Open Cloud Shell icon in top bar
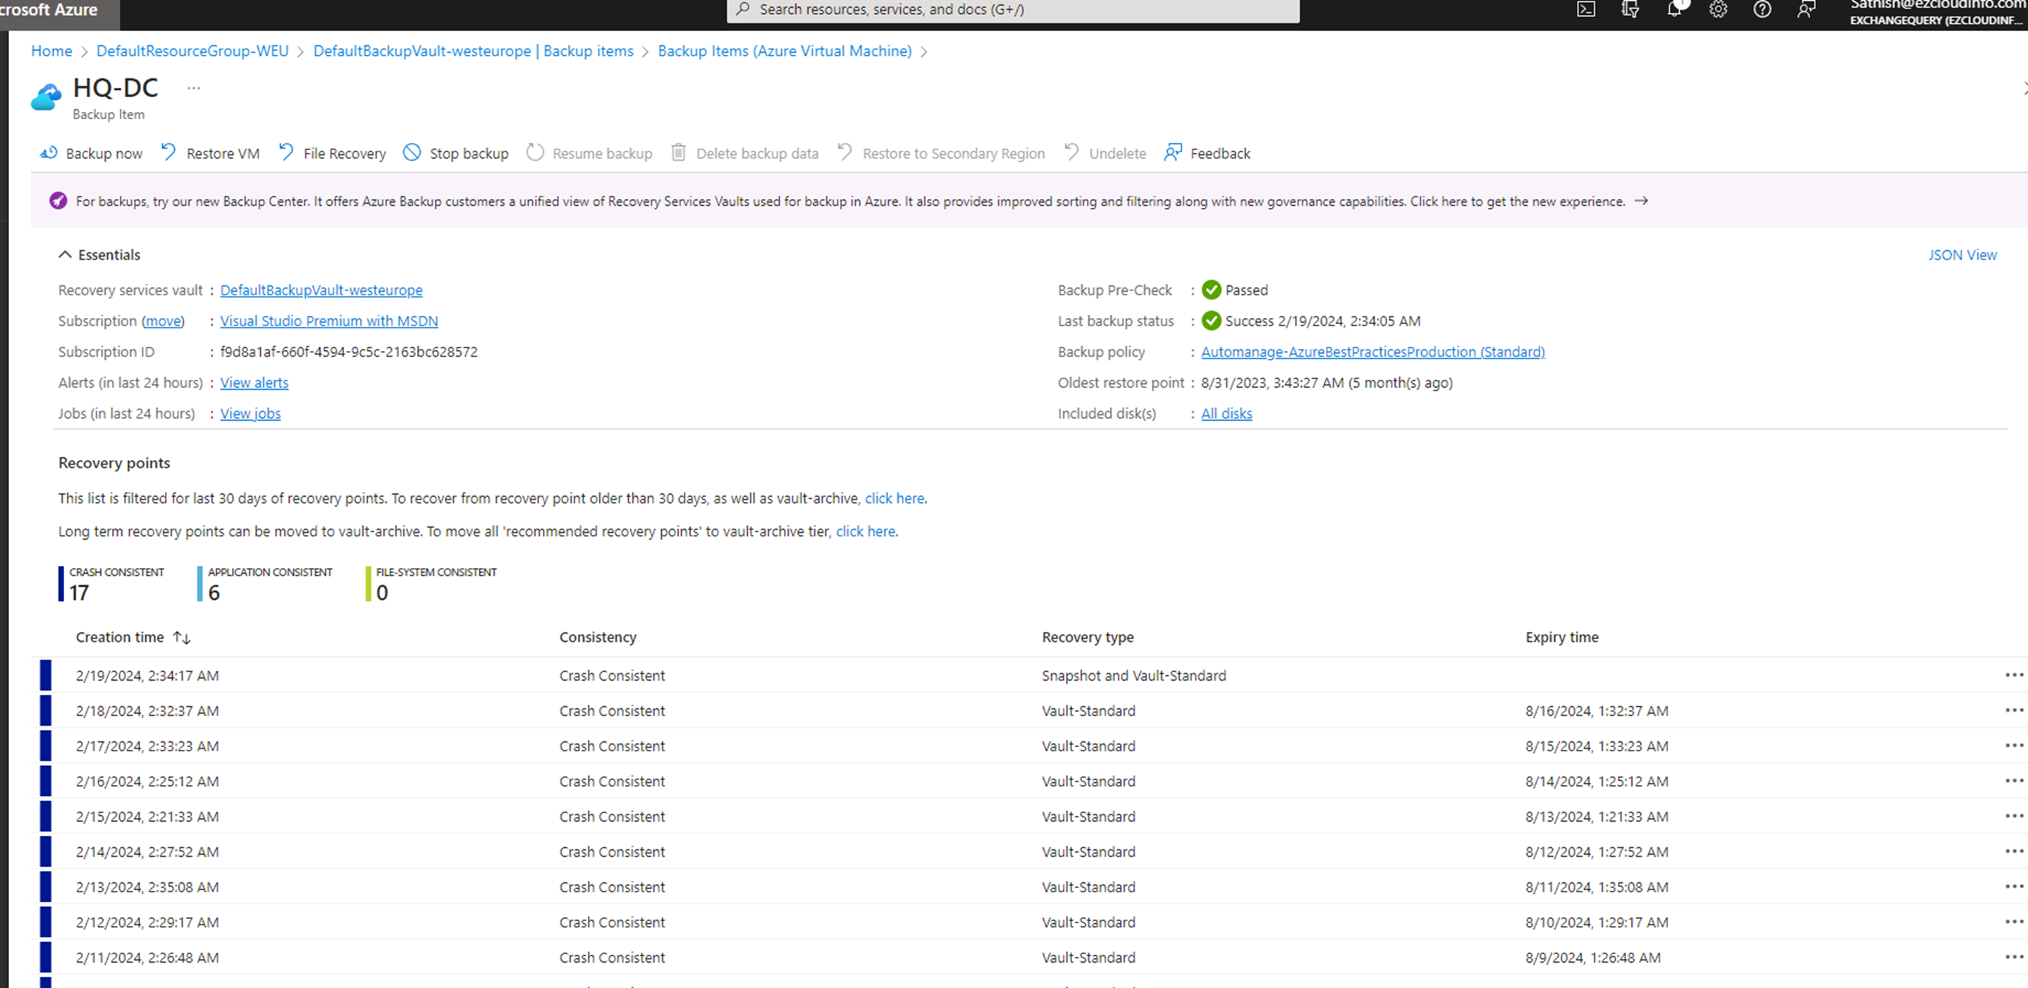 point(1585,9)
